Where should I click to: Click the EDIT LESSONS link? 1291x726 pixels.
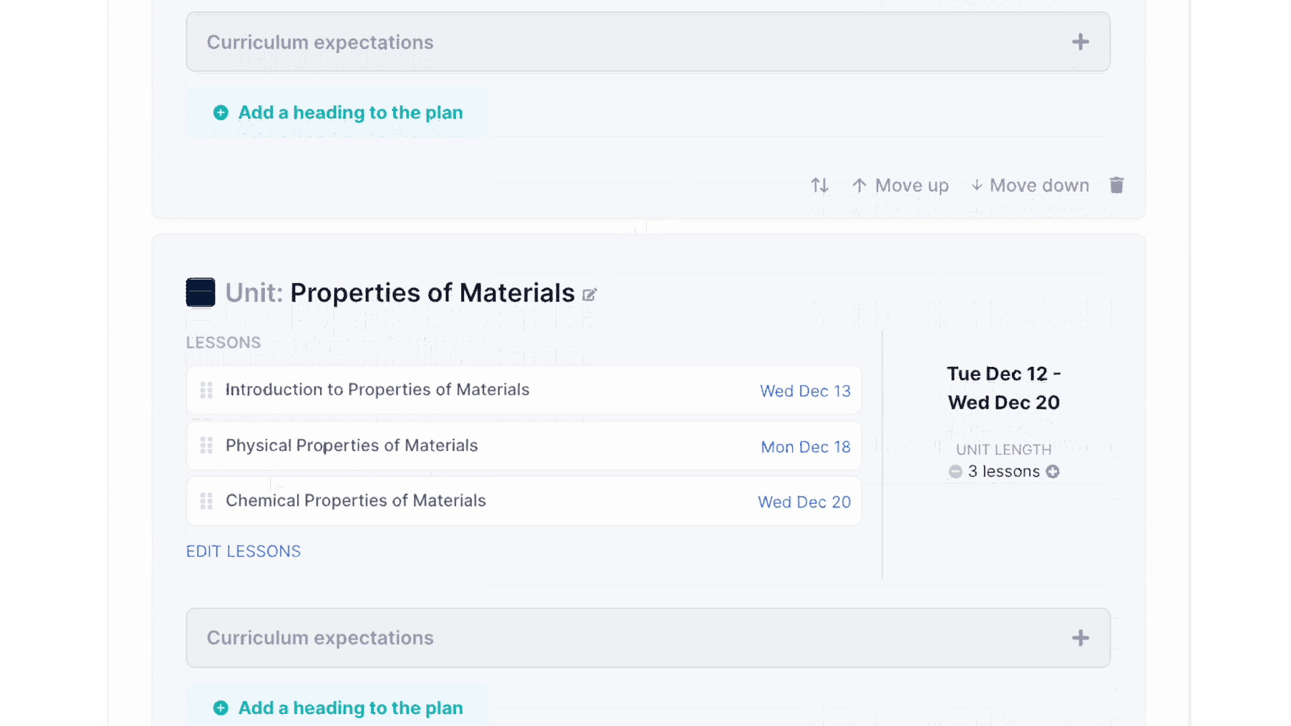pos(243,551)
